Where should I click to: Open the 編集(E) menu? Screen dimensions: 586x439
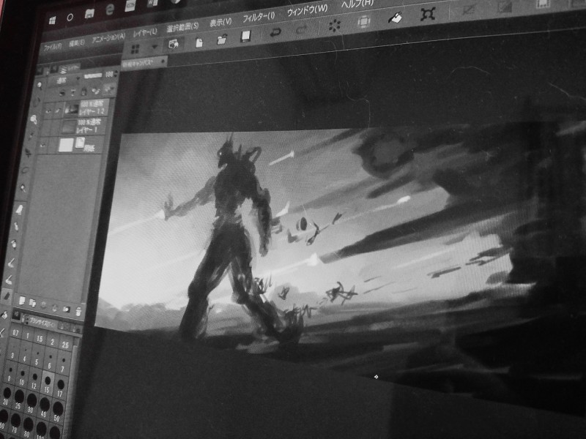click(77, 43)
